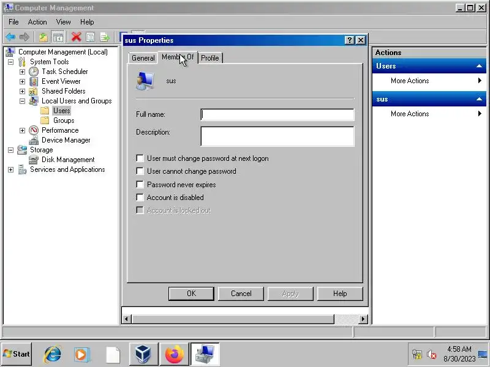Select the Performance monitor icon

[34, 130]
